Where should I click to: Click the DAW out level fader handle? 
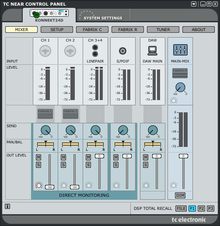157,156
